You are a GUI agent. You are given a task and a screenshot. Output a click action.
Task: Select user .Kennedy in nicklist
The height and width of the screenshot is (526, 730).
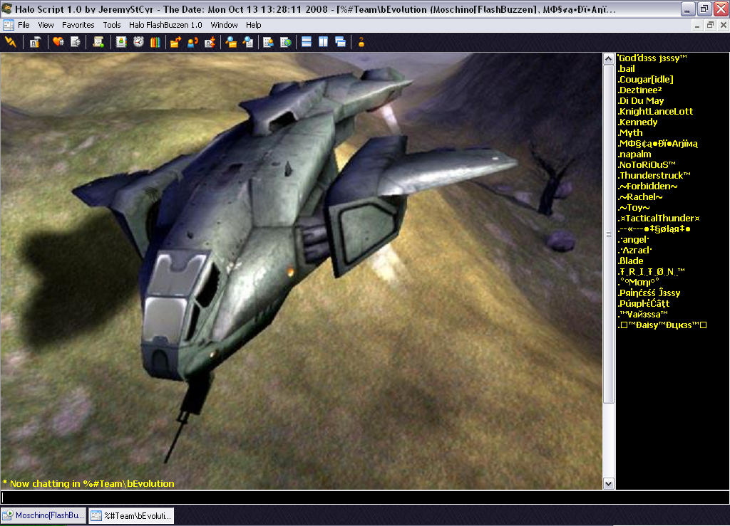638,122
